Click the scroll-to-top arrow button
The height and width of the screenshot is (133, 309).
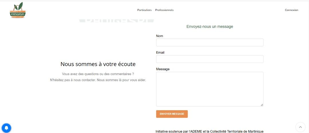point(300,127)
